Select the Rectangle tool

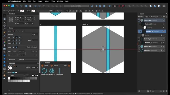pos(5,55)
